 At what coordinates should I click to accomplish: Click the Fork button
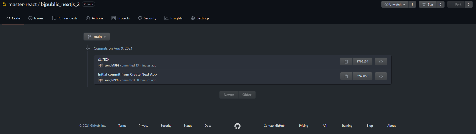click(456, 4)
